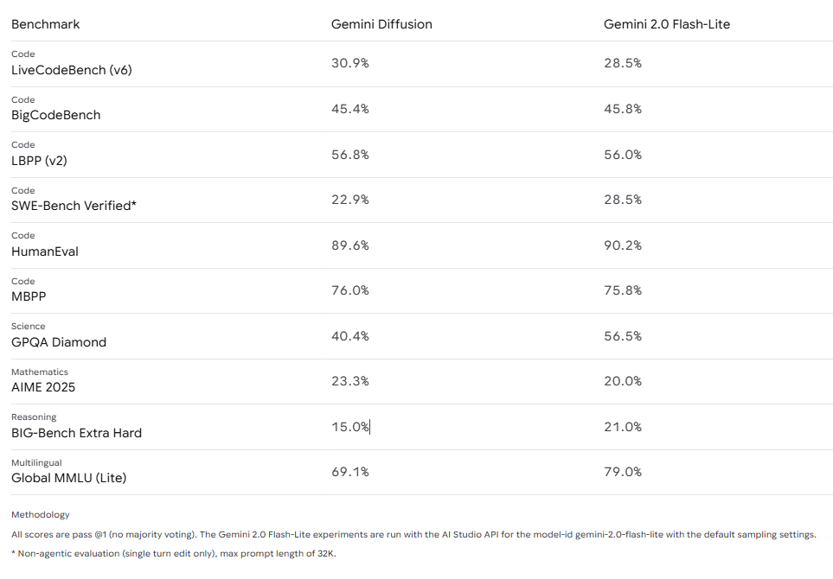Screen dimensions: 833x579
Task: Click the Methodology heading
Action: click(x=41, y=515)
